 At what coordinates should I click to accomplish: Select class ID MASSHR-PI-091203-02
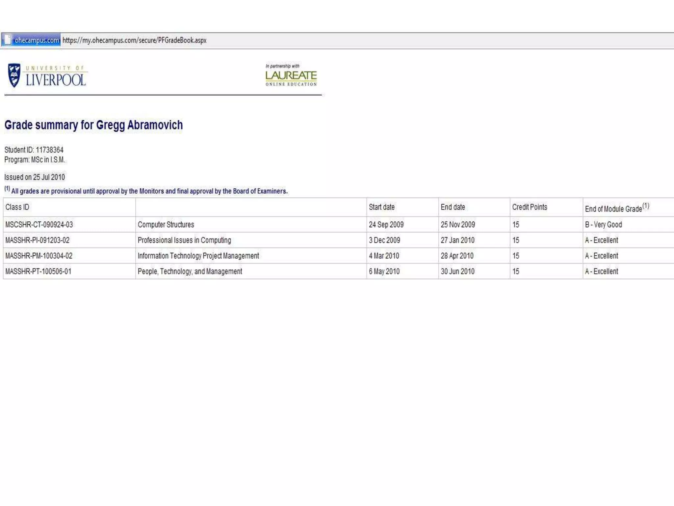point(37,240)
